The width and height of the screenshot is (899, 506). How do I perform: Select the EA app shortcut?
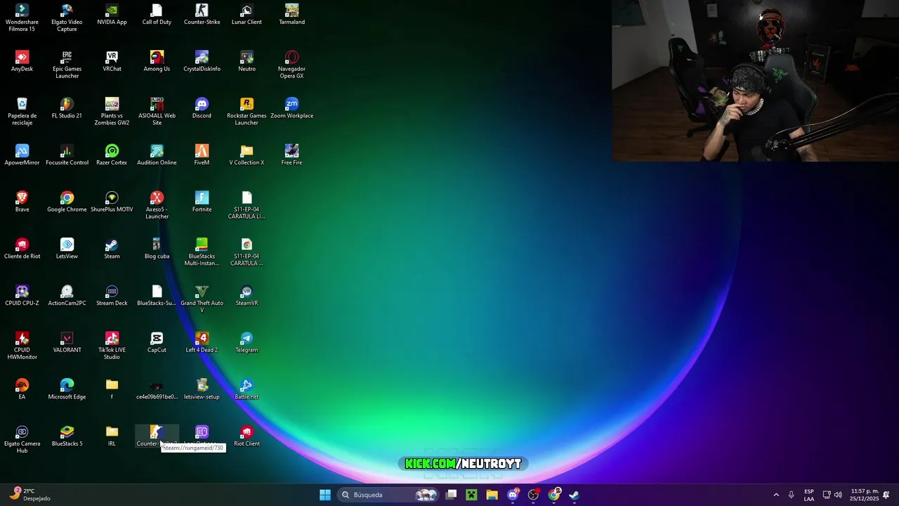pyautogui.click(x=22, y=389)
